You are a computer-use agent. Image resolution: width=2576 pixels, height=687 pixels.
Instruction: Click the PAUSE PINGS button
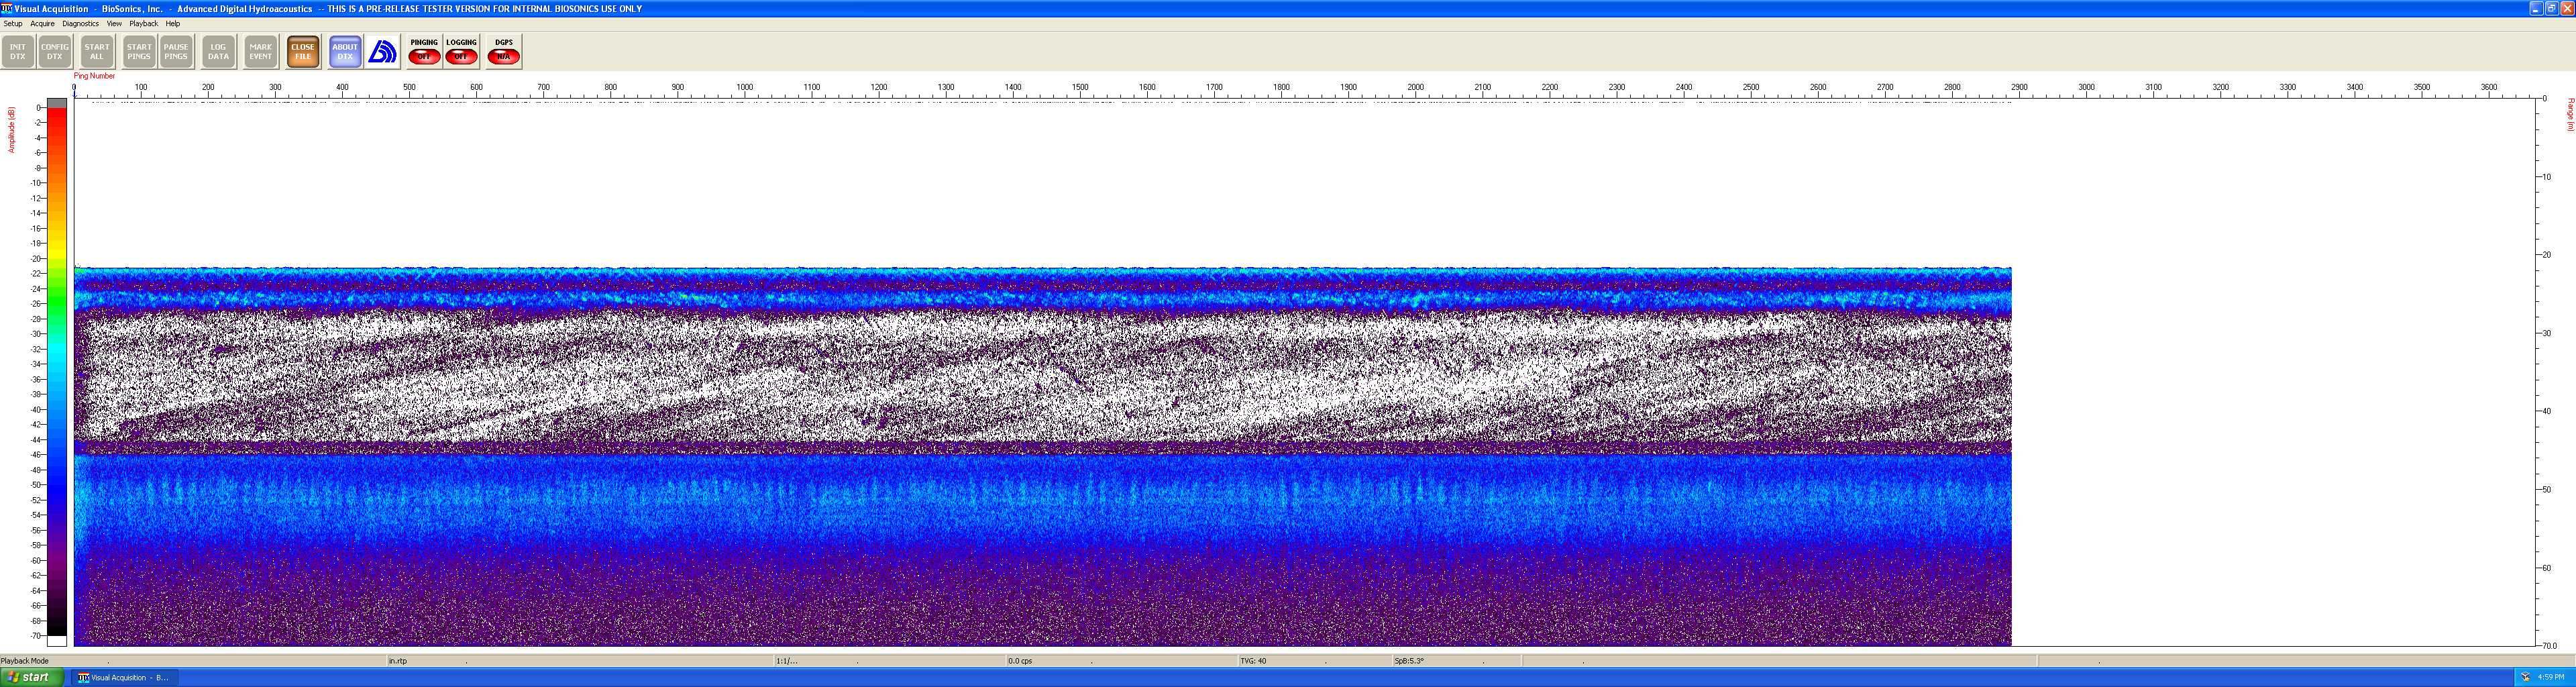pos(176,52)
